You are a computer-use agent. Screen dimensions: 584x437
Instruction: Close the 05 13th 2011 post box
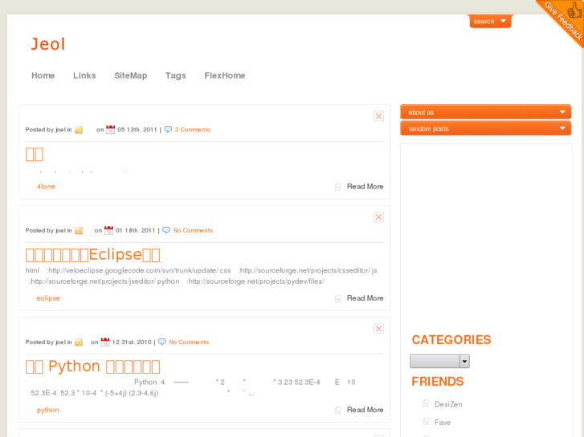(x=378, y=116)
